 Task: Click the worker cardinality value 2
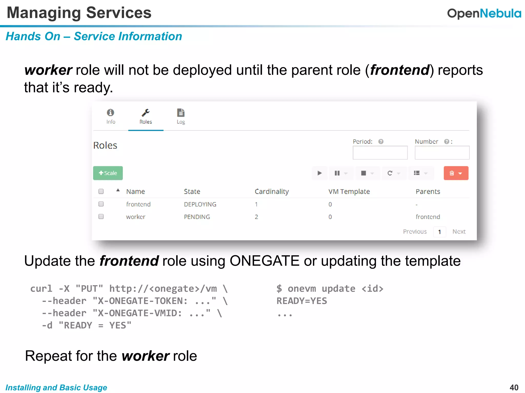pos(256,217)
